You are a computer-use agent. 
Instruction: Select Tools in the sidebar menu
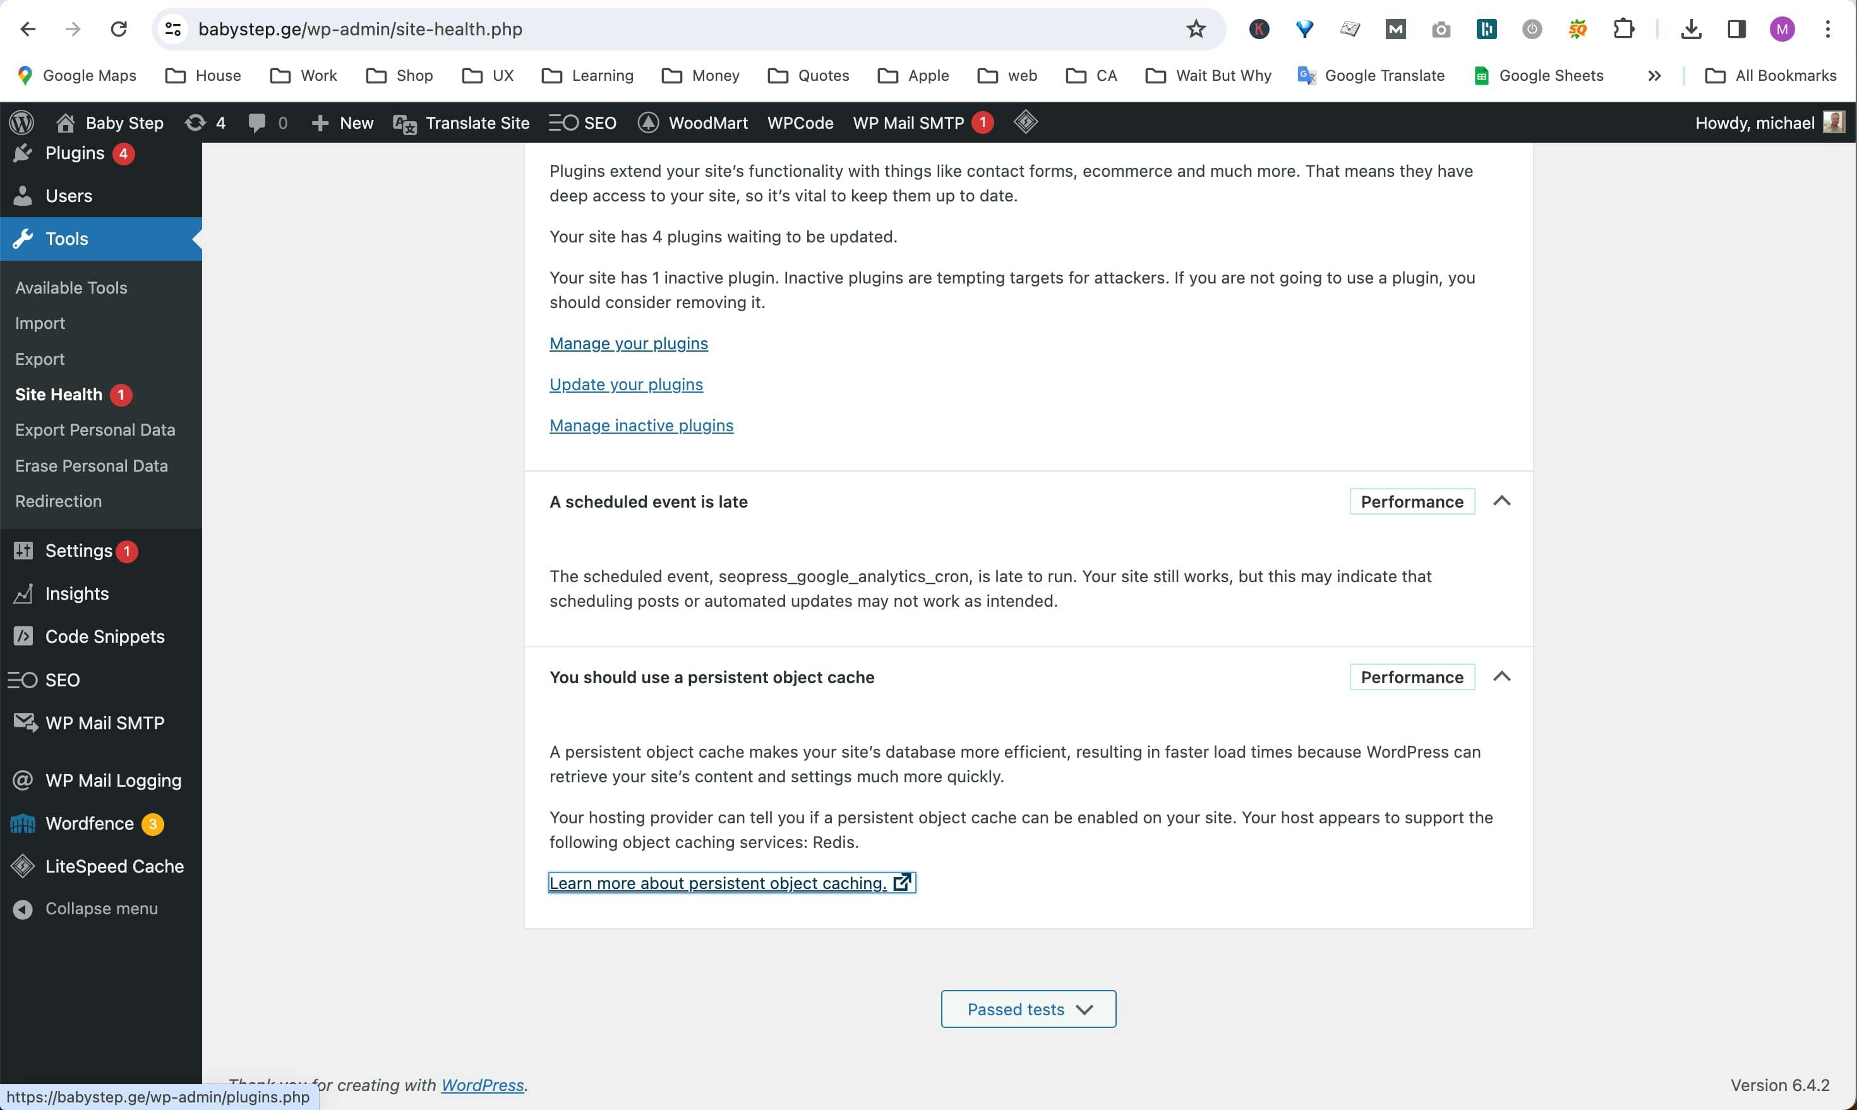(x=66, y=239)
